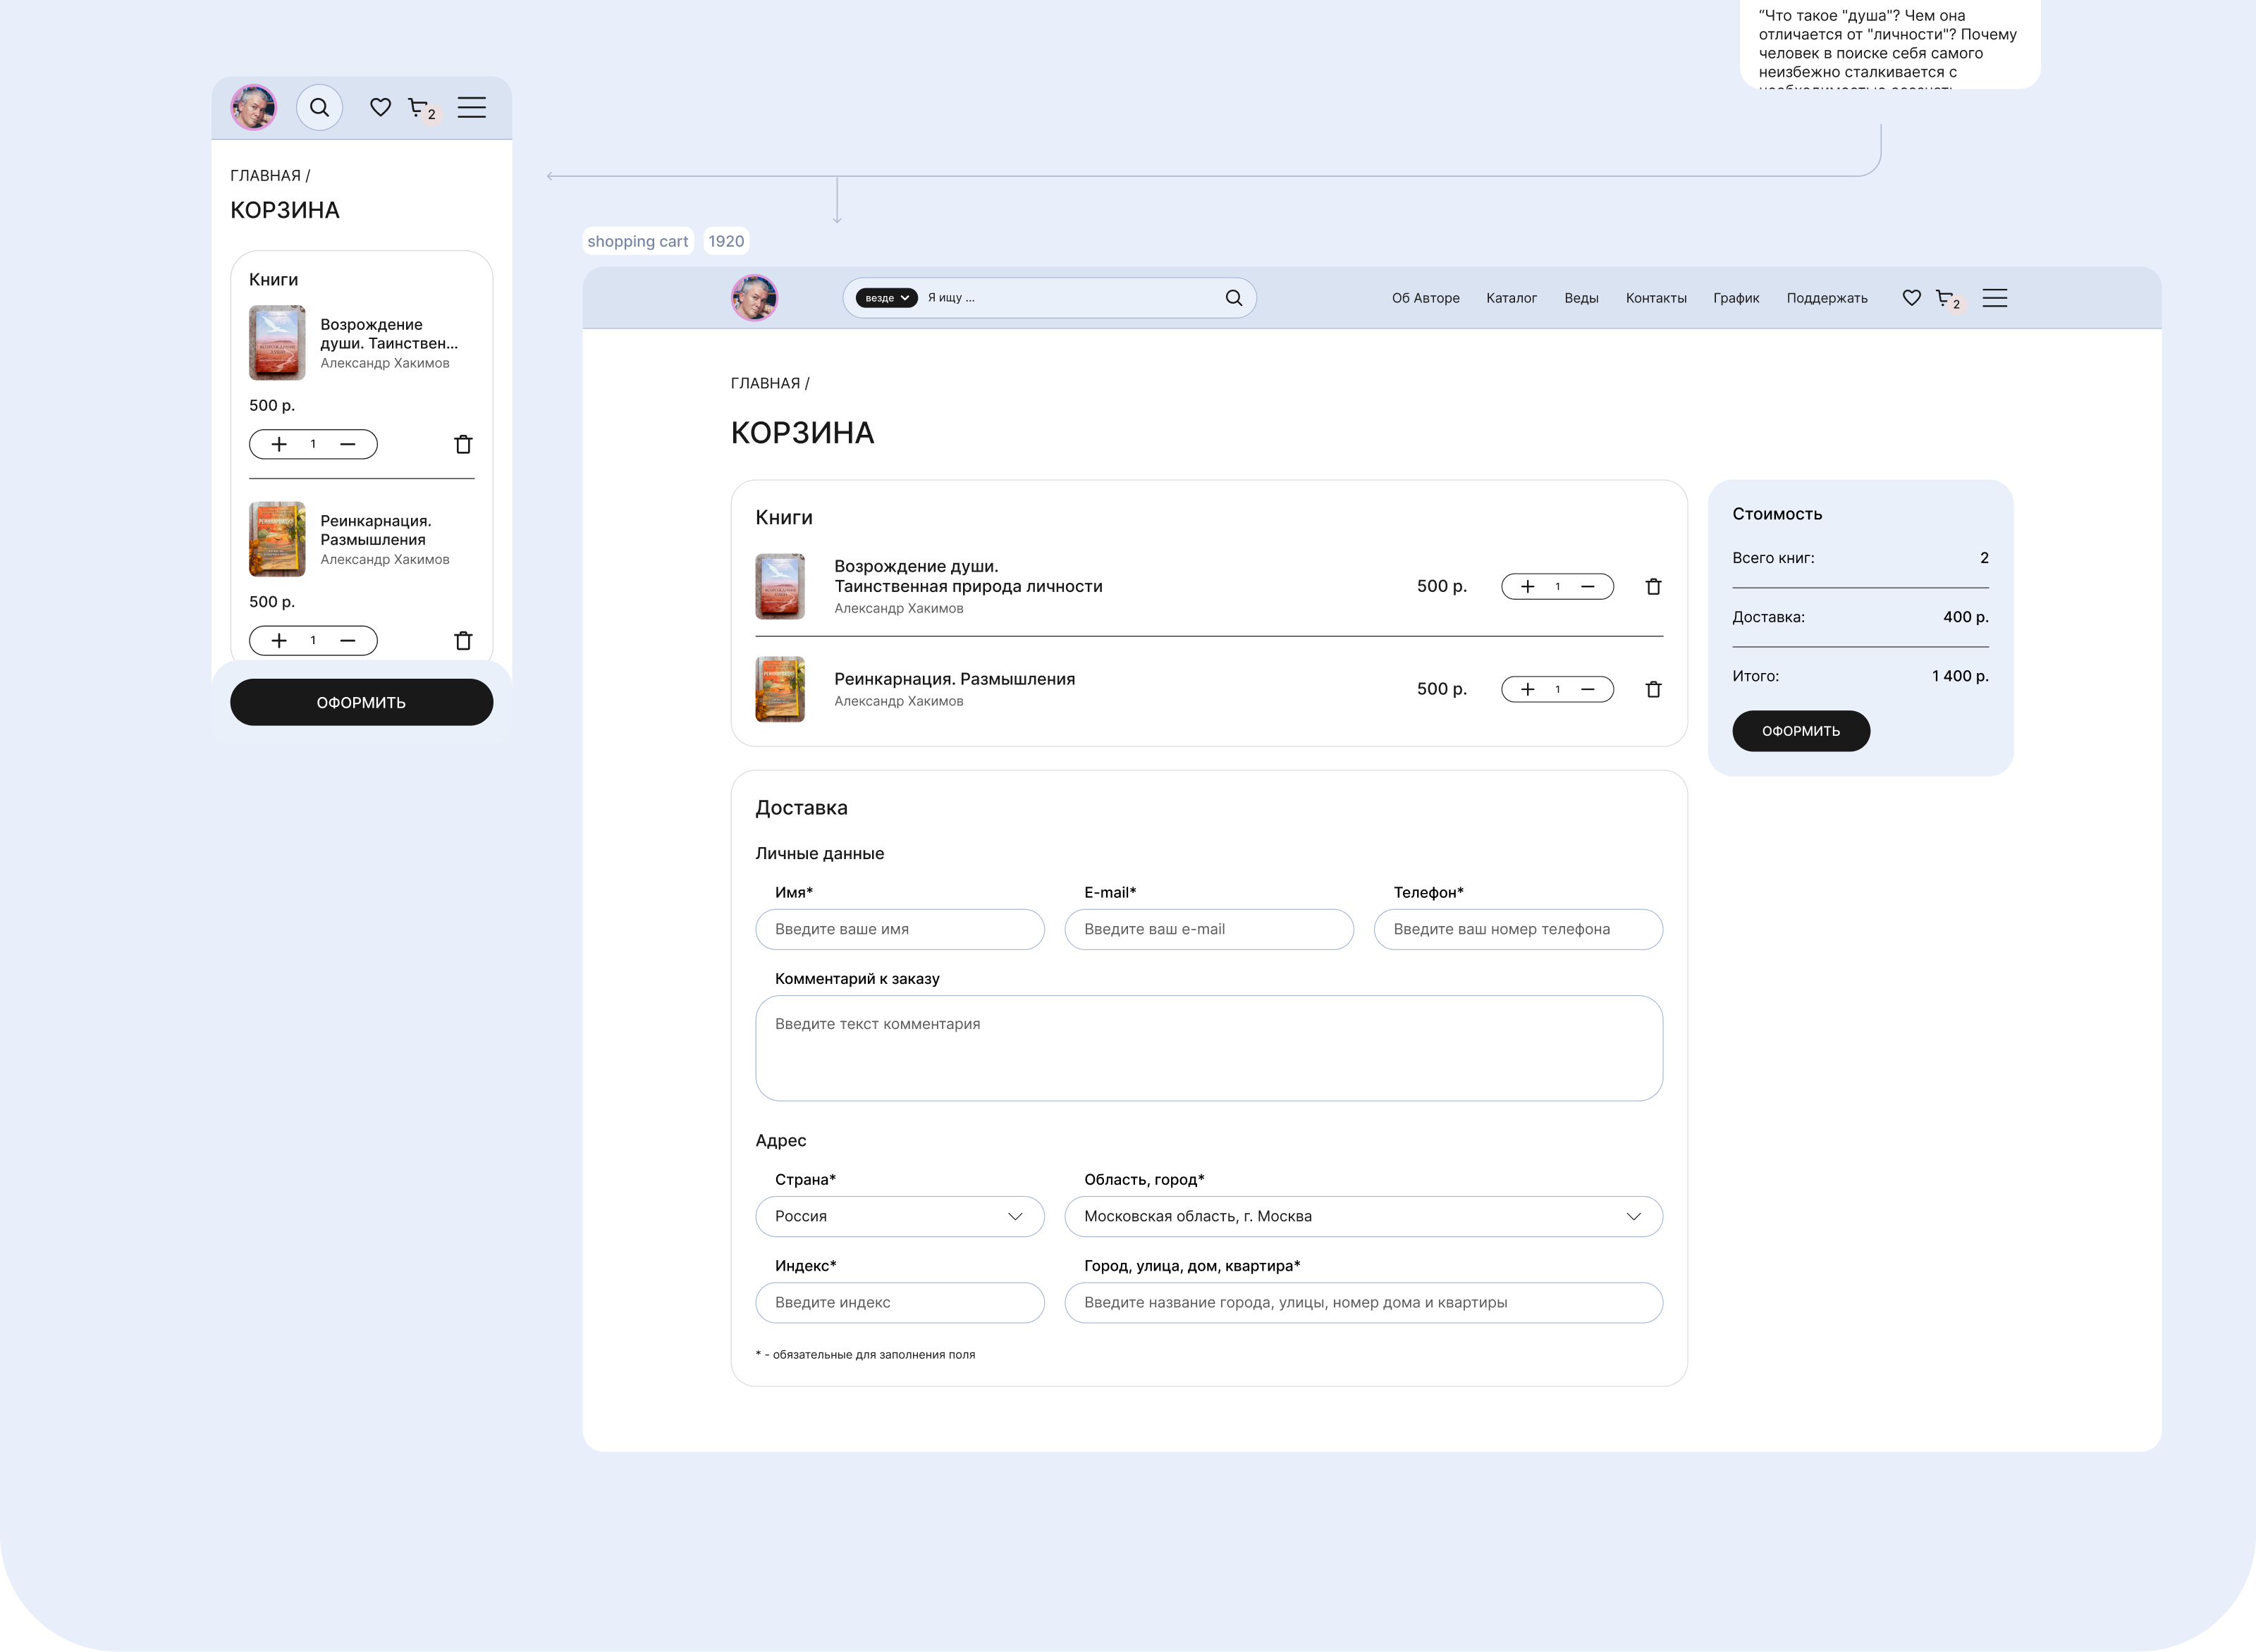The height and width of the screenshot is (1652, 2256).
Task: Decrease quantity of Реинкарнация in mobile cart
Action: pyautogui.click(x=347, y=640)
